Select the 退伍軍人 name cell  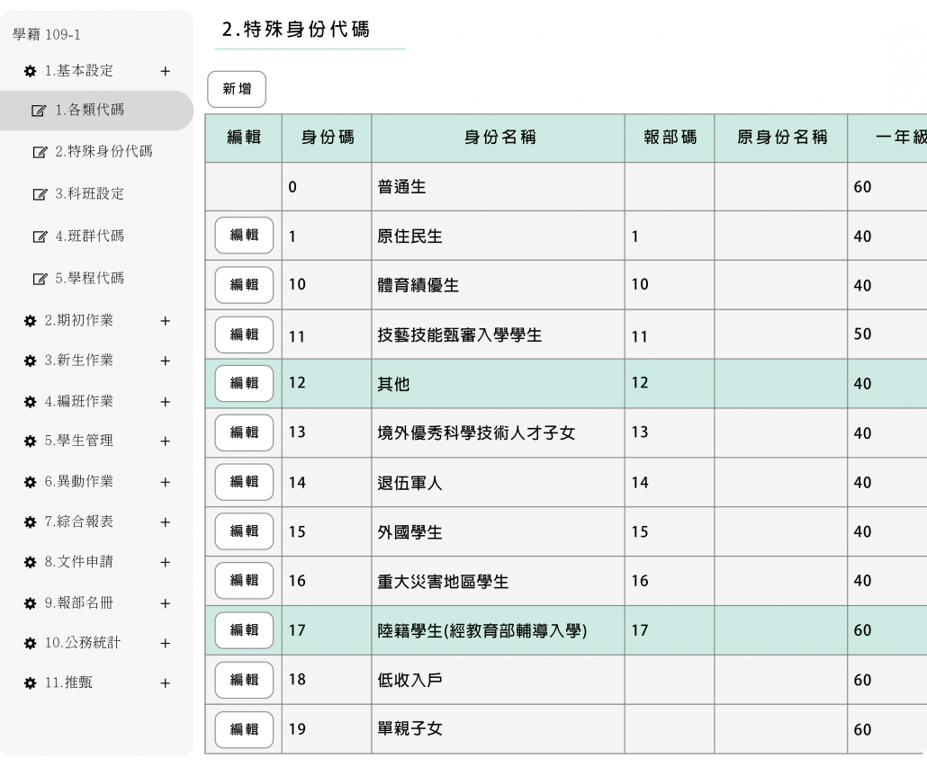click(499, 482)
